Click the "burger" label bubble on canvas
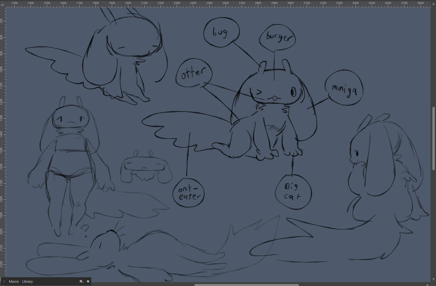The width and height of the screenshot is (436, 286). (x=278, y=37)
